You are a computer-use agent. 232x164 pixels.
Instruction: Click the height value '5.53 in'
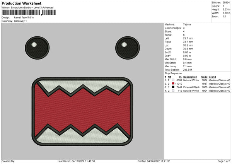pos(227,9)
